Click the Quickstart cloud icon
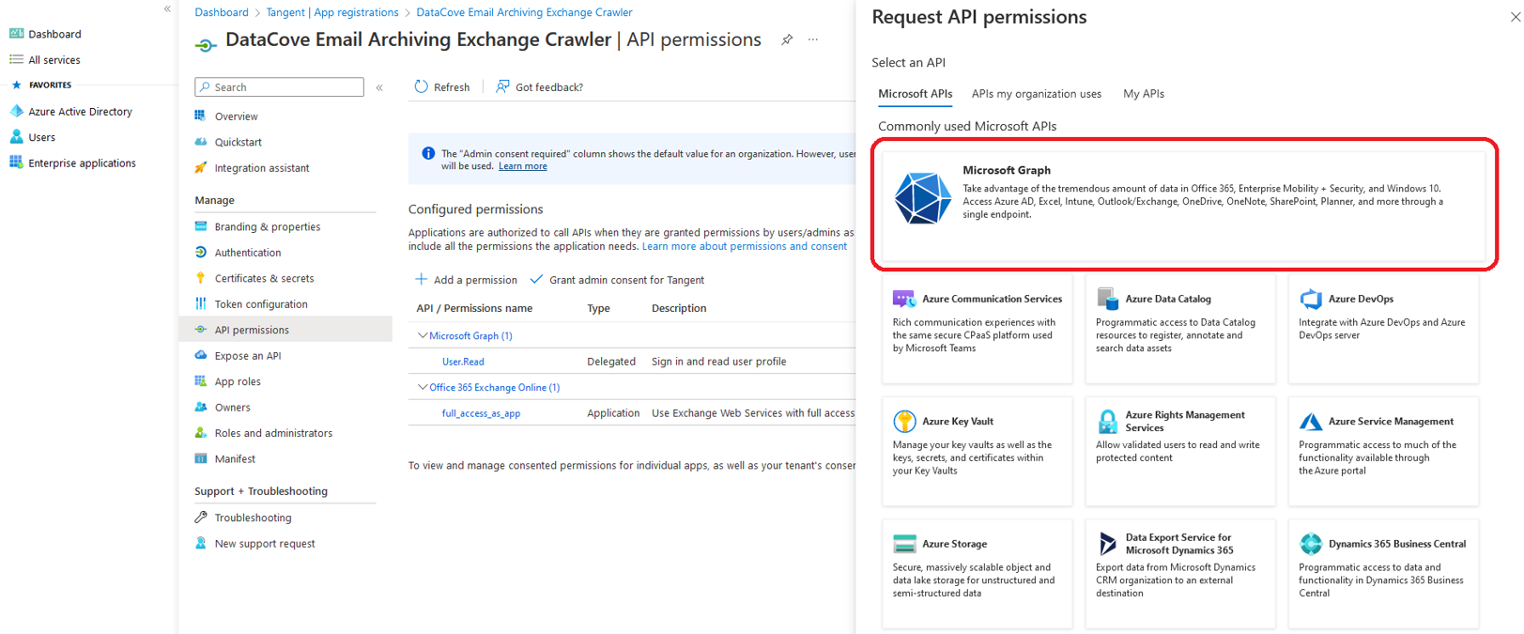 (200, 142)
